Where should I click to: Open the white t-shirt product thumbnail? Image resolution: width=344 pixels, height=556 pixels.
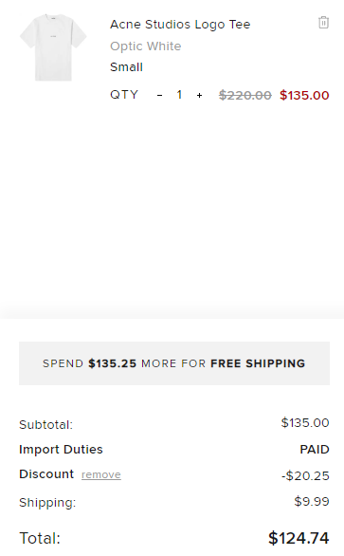pyautogui.click(x=53, y=47)
